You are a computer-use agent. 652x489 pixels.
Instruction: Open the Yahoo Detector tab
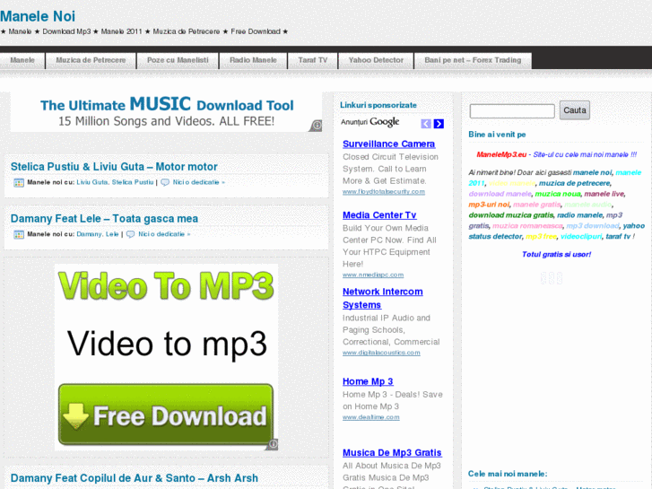pos(376,60)
